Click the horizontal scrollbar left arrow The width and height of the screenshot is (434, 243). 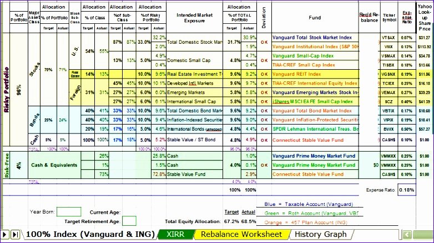tap(407, 235)
